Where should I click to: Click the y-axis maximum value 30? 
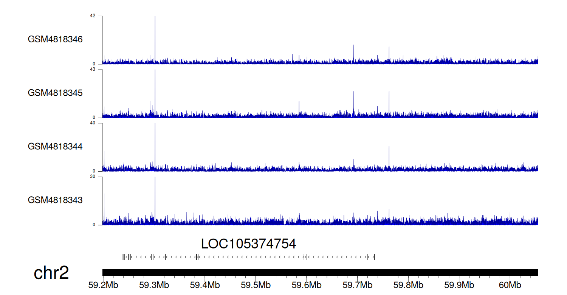[92, 177]
